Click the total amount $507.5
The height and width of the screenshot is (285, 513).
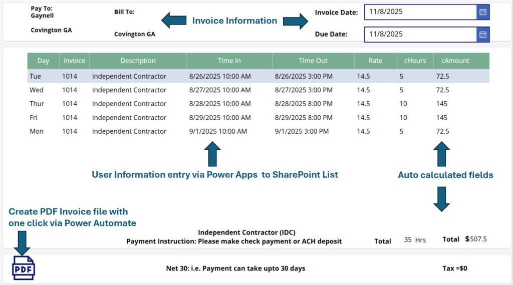click(476, 239)
